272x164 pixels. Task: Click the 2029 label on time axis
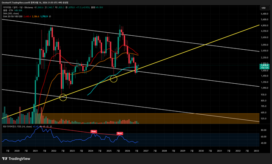(x=183, y=151)
